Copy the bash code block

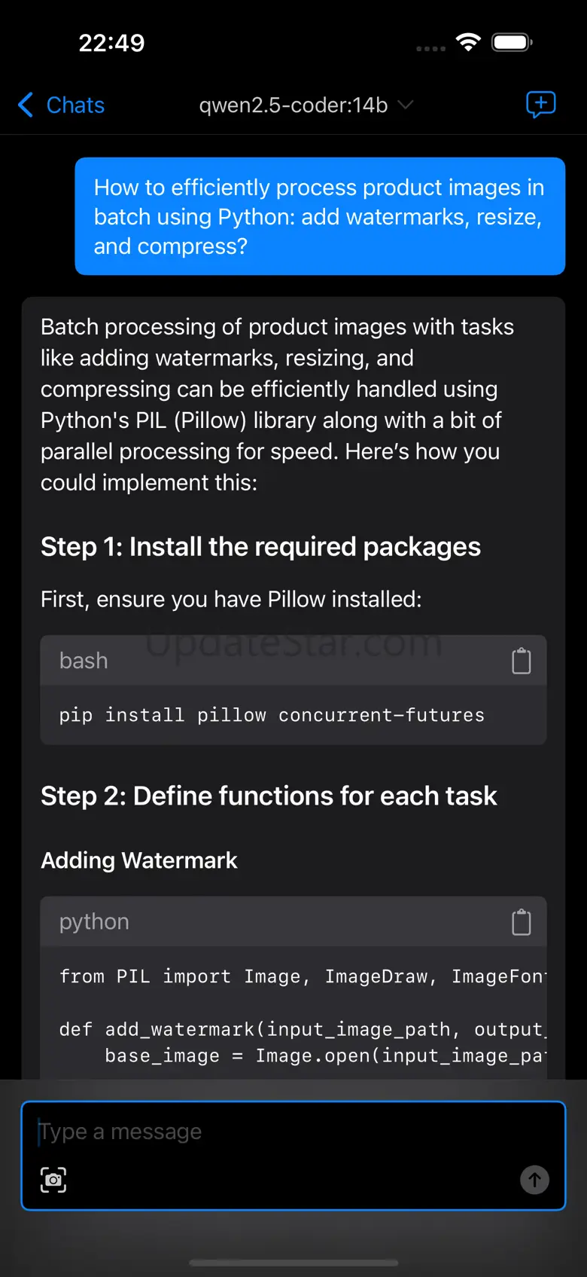point(522,661)
